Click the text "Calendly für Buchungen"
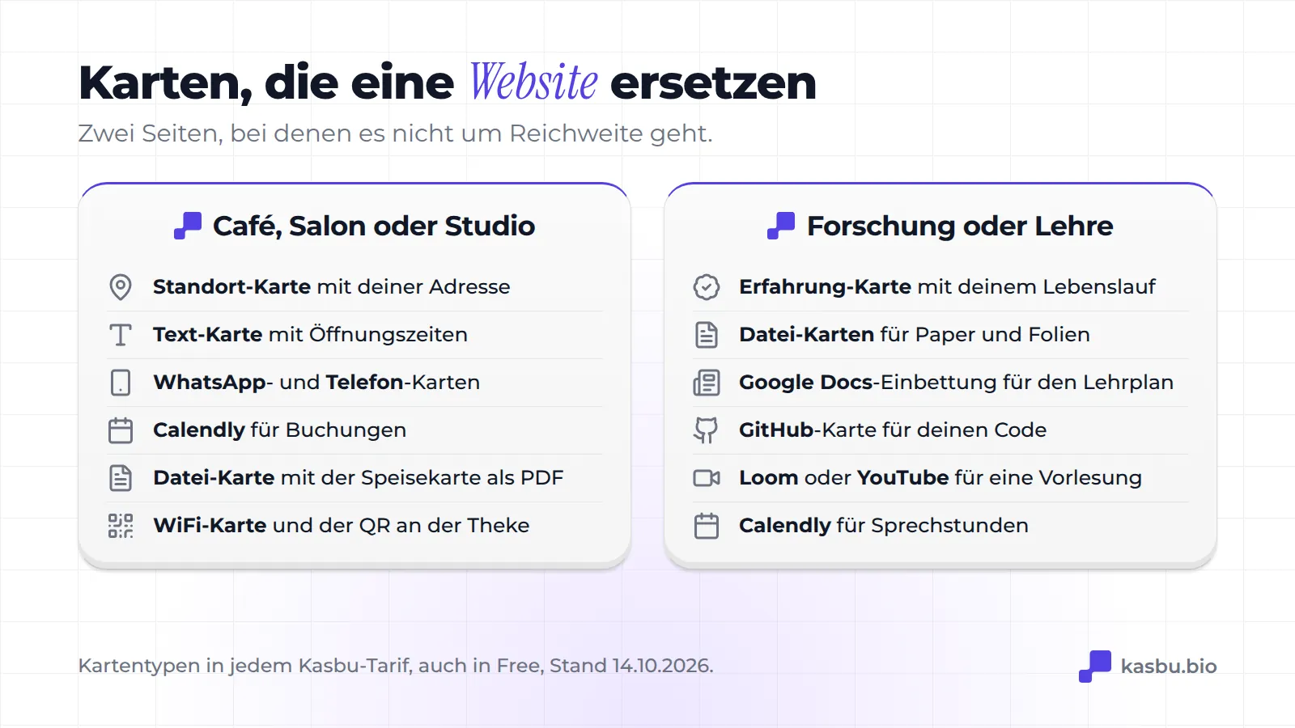 coord(280,430)
